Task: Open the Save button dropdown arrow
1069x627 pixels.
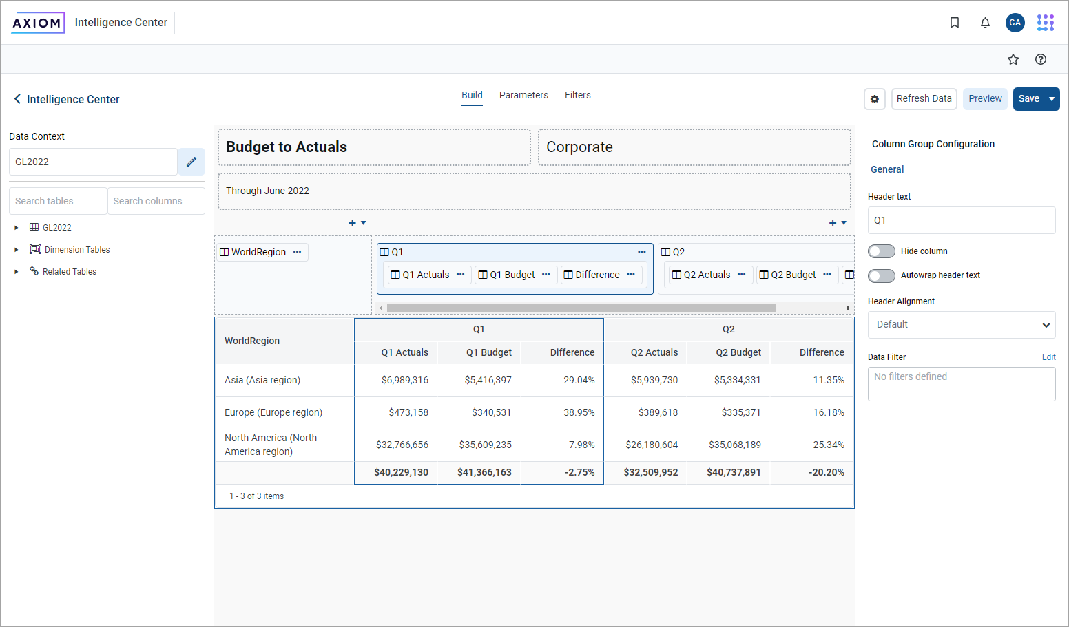Action: point(1051,99)
